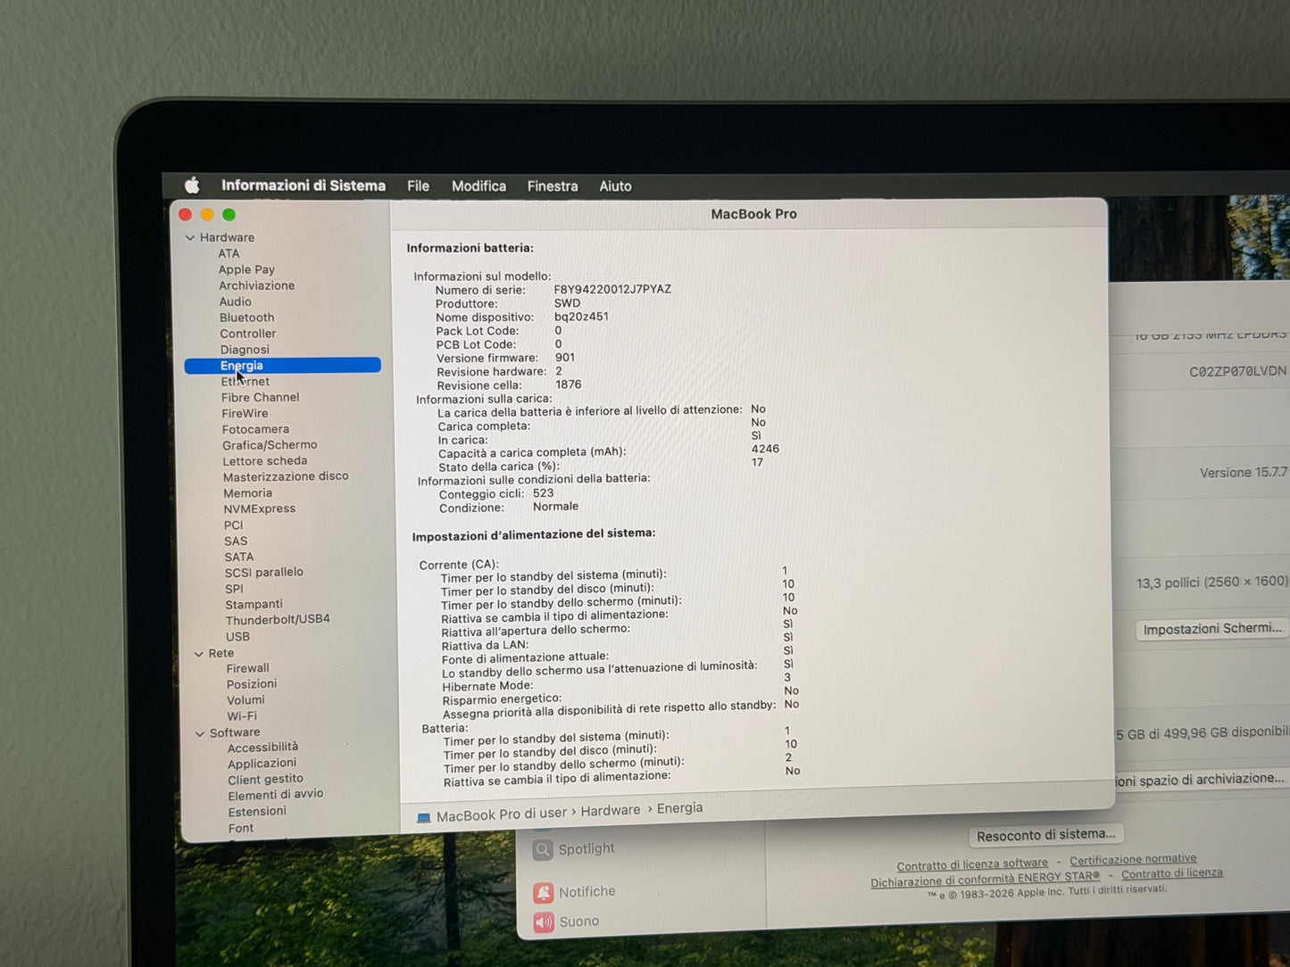The width and height of the screenshot is (1290, 967).
Task: Select Grafica/Schermo in the sidebar
Action: point(270,444)
